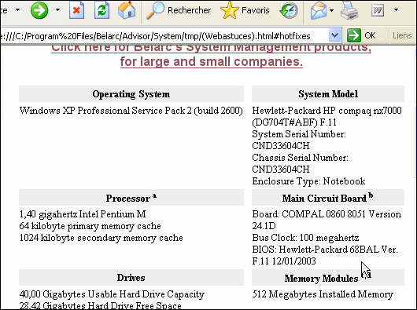Expand the Edit with Word dropdown arrow

(396, 10)
